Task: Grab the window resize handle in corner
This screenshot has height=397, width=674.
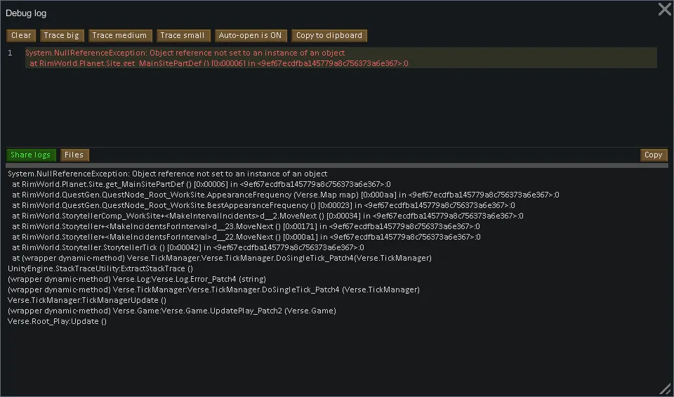Action: [x=664, y=389]
